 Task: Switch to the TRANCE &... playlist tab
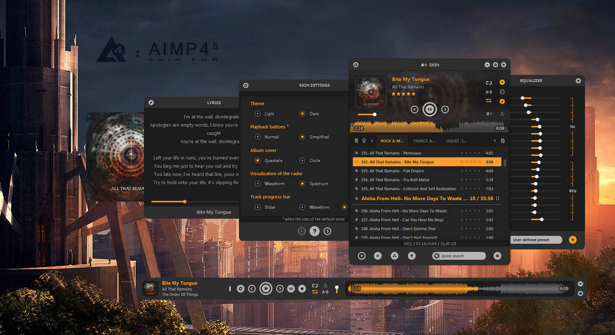[x=424, y=141]
